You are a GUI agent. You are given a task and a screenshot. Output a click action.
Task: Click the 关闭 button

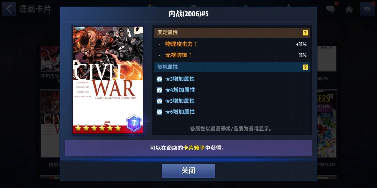[x=188, y=171]
